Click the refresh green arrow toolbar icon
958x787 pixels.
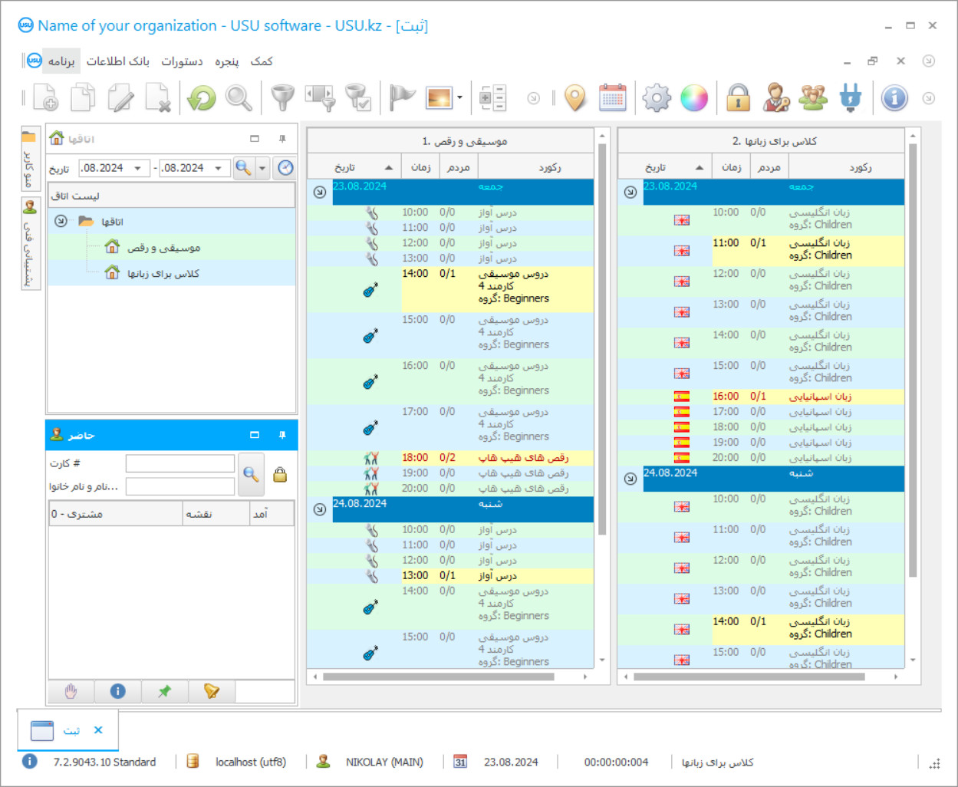tap(202, 98)
